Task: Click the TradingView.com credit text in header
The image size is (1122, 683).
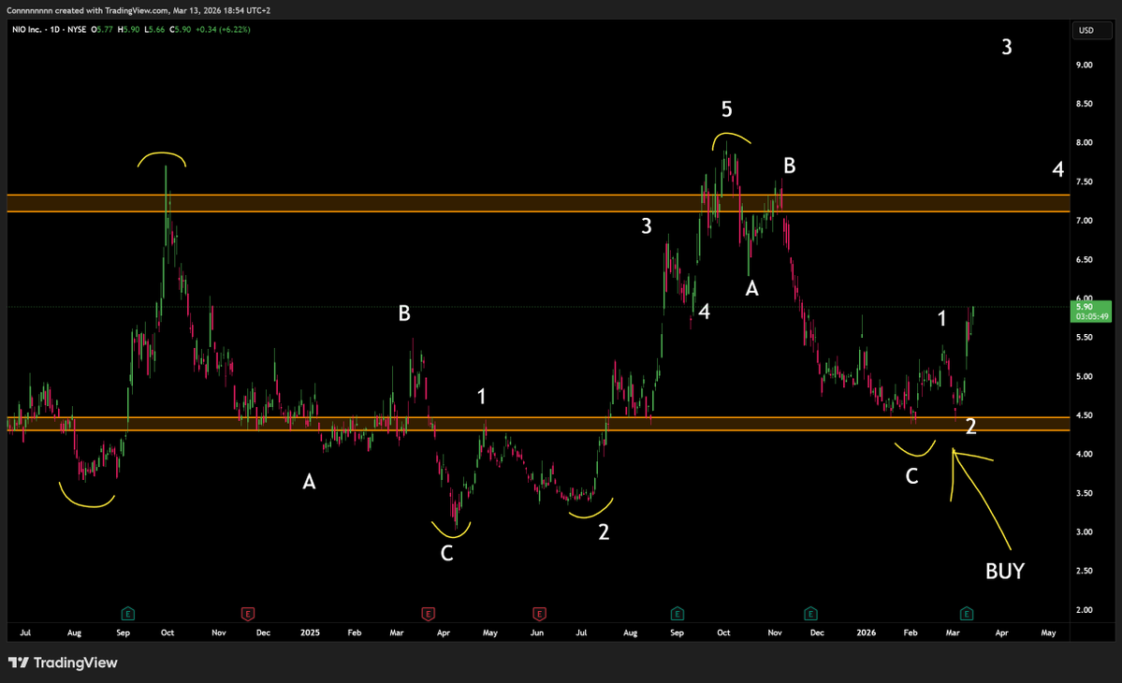Action: pos(138,10)
